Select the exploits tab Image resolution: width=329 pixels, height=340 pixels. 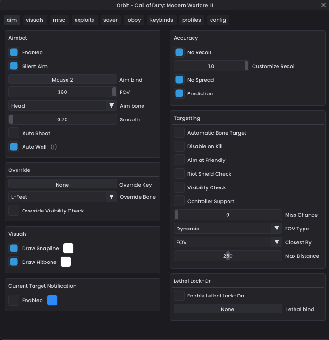tap(84, 20)
